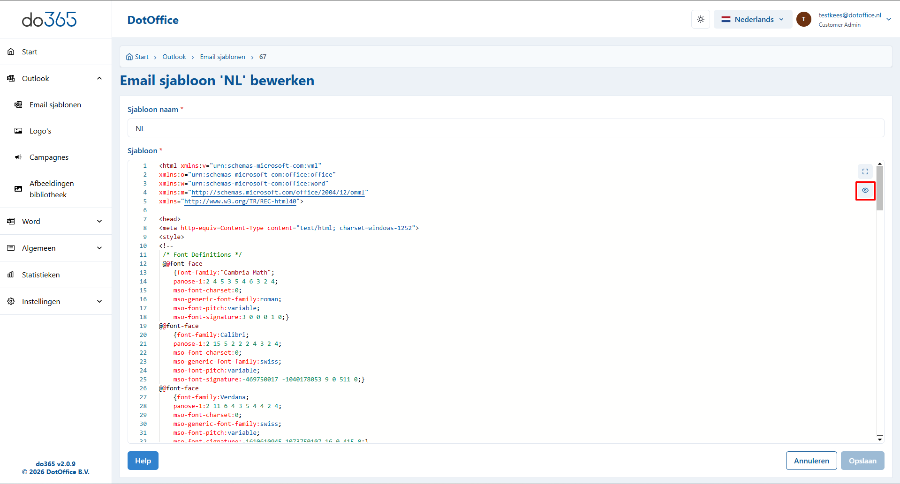Click the home icon in breadcrumb
The height and width of the screenshot is (484, 900).
[x=129, y=57]
